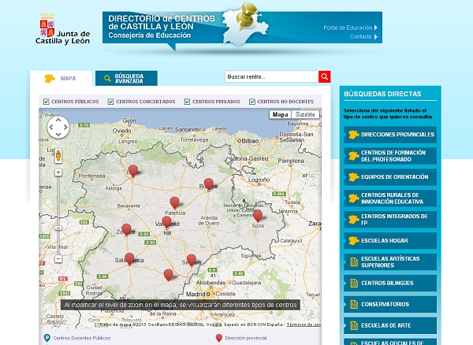
Task: Uncheck the Centros No Docentes checkbox
Action: pyautogui.click(x=252, y=102)
